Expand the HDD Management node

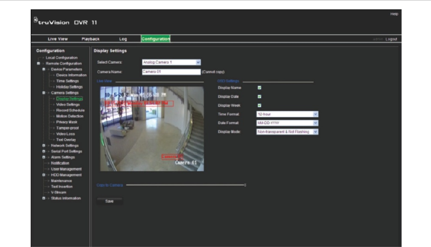coord(44,175)
